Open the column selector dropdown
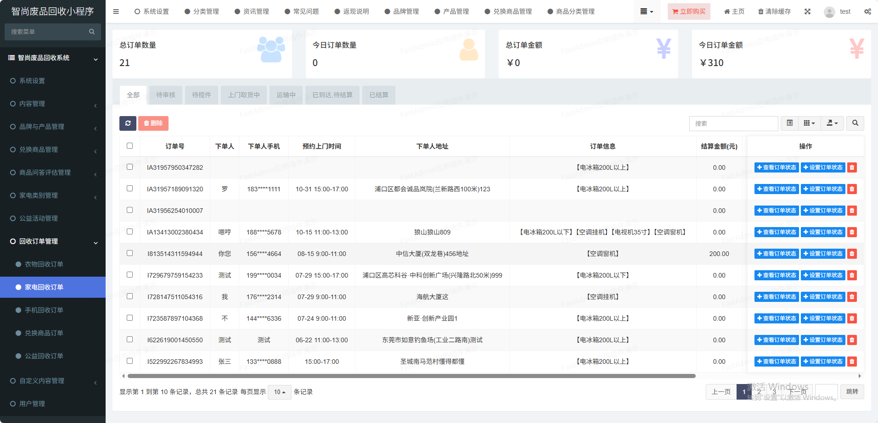The height and width of the screenshot is (423, 878). tap(809, 123)
